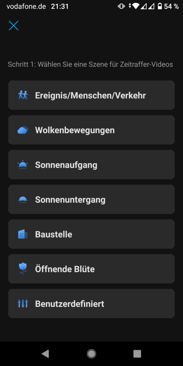This screenshot has height=366, width=183.
Task: Tap the walking people icon
Action: coord(23,95)
